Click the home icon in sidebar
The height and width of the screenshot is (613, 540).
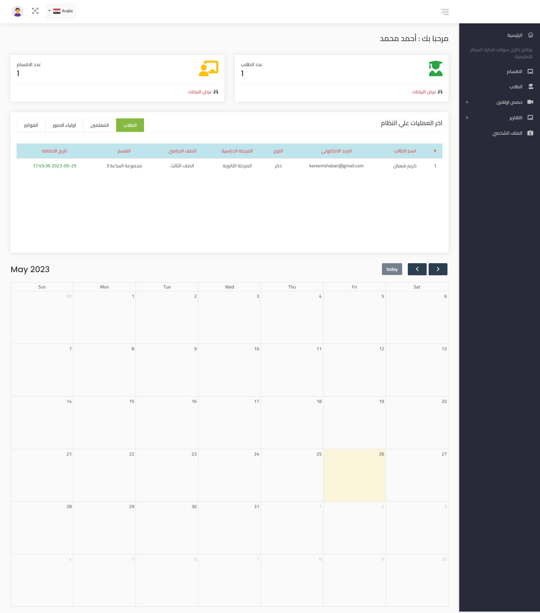tap(530, 35)
